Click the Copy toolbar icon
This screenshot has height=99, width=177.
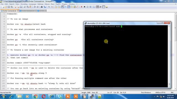tap(28, 7)
